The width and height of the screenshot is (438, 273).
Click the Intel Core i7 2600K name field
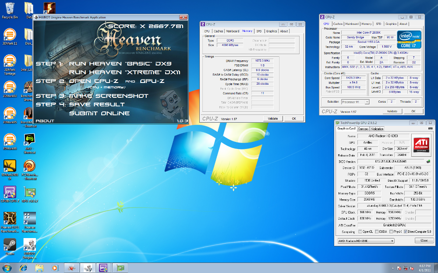[368, 33]
